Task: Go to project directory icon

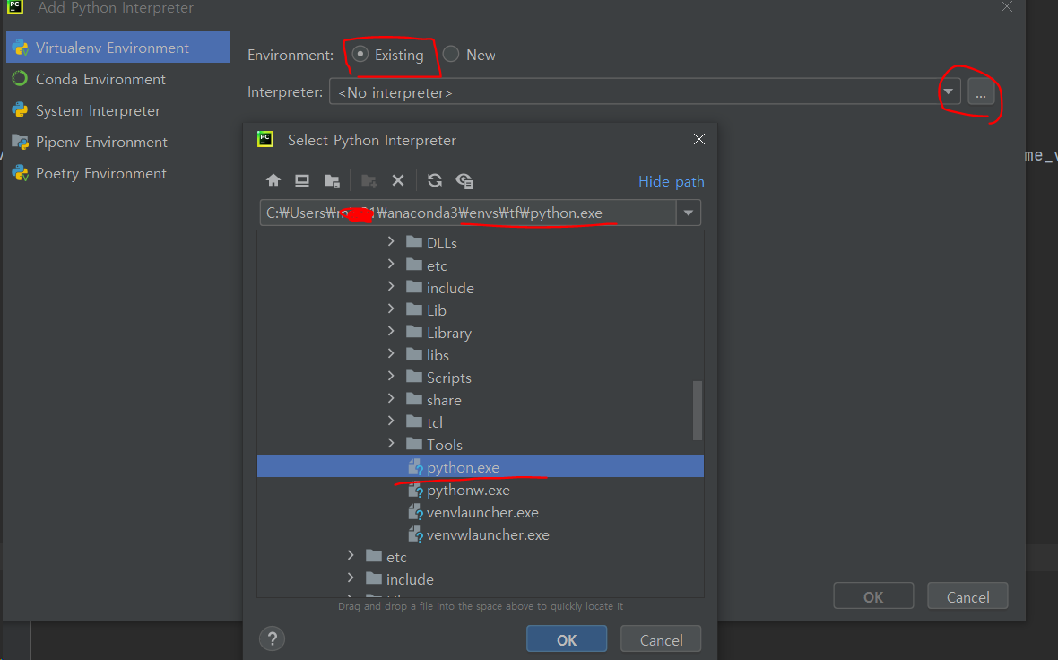Action: [332, 180]
